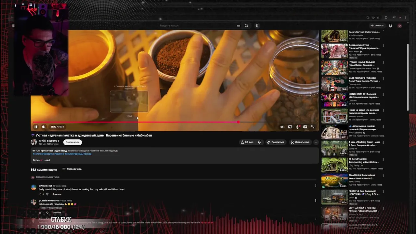416x234 pixels.
Task: Open options for Чунцин video
Action: click(x=383, y=62)
